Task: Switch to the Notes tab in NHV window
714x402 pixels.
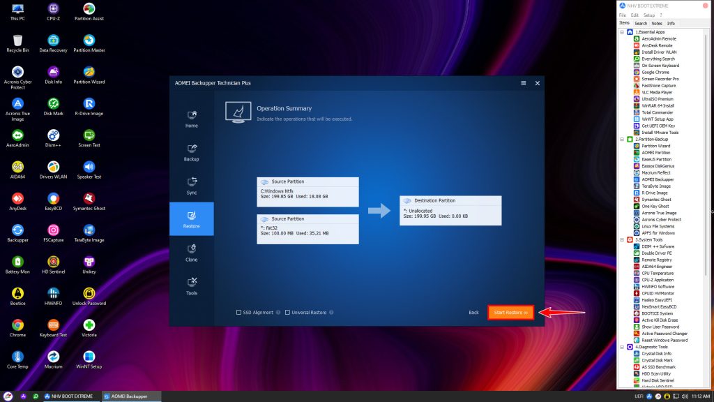Action: tap(657, 23)
